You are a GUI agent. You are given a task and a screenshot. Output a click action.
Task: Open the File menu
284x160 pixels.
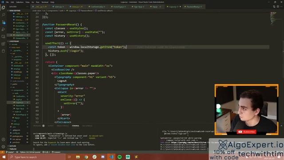pyautogui.click(x=7, y=2)
